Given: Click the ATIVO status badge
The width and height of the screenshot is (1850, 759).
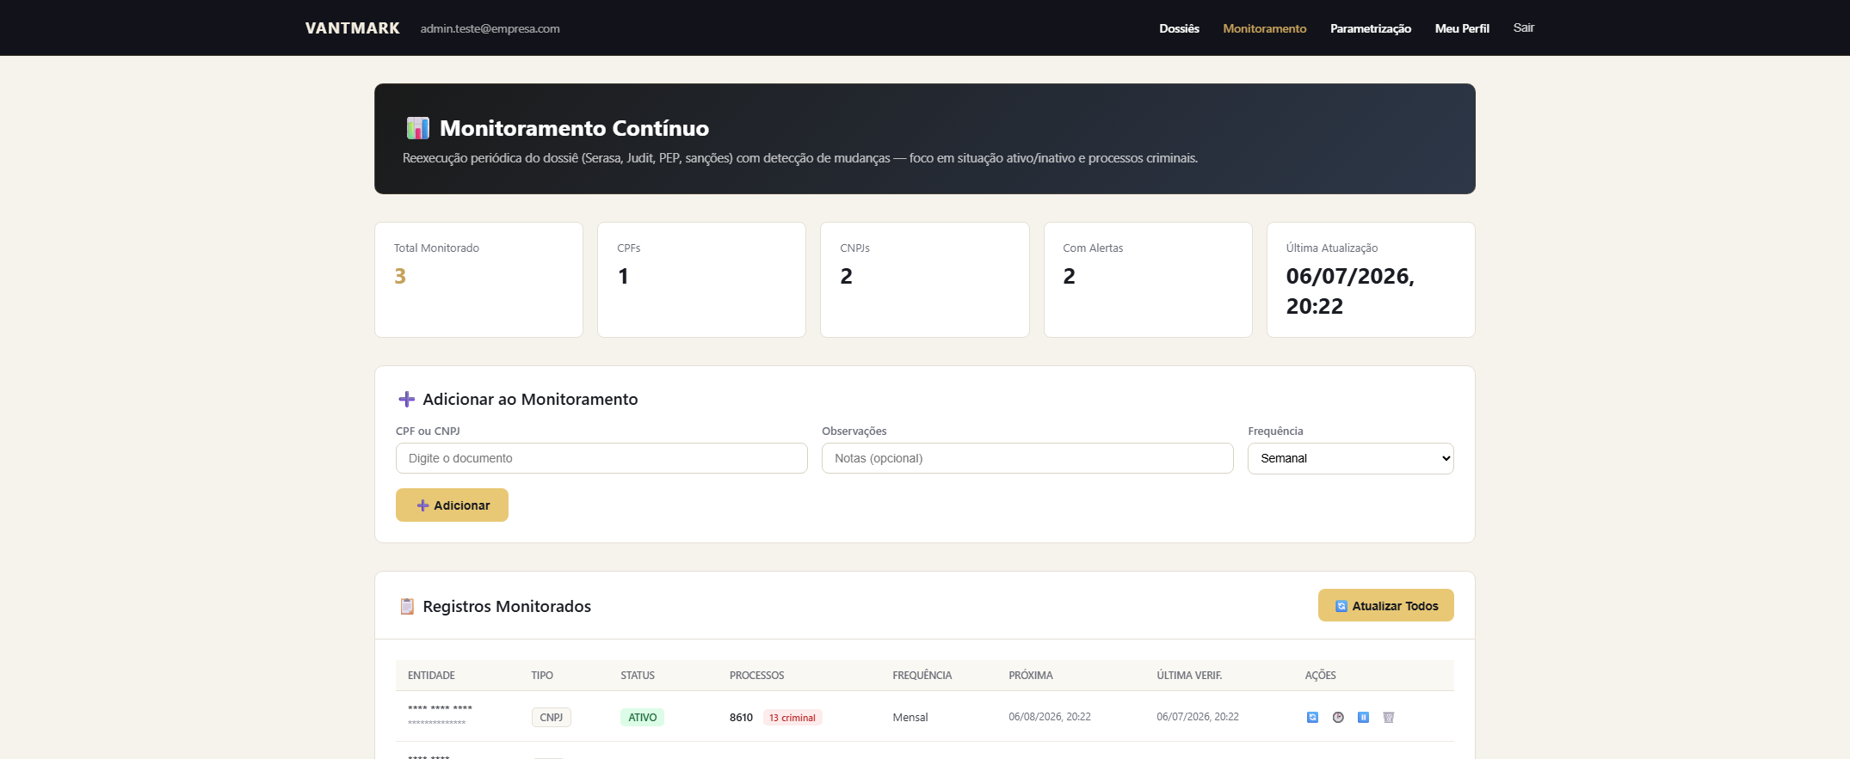Looking at the screenshot, I should pyautogui.click(x=642, y=717).
